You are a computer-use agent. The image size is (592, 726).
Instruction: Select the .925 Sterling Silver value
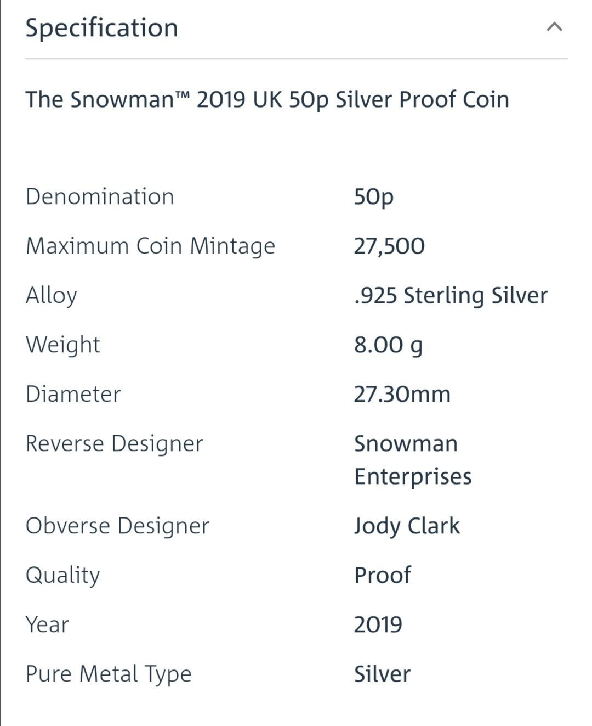coord(451,296)
